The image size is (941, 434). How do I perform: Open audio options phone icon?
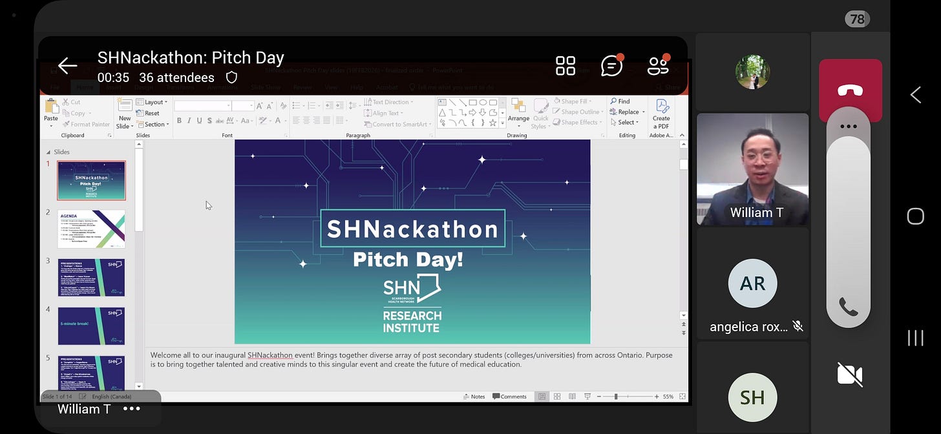848,306
